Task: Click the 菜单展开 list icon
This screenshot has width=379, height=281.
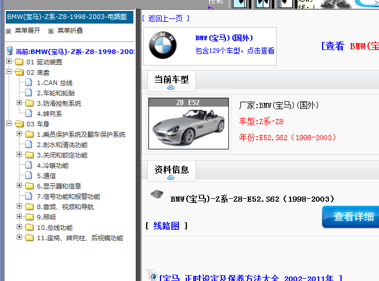Action: tap(9, 31)
